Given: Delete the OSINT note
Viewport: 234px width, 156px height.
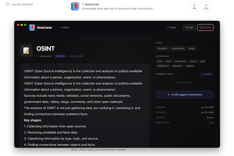Looking at the screenshot, I should (205, 28).
